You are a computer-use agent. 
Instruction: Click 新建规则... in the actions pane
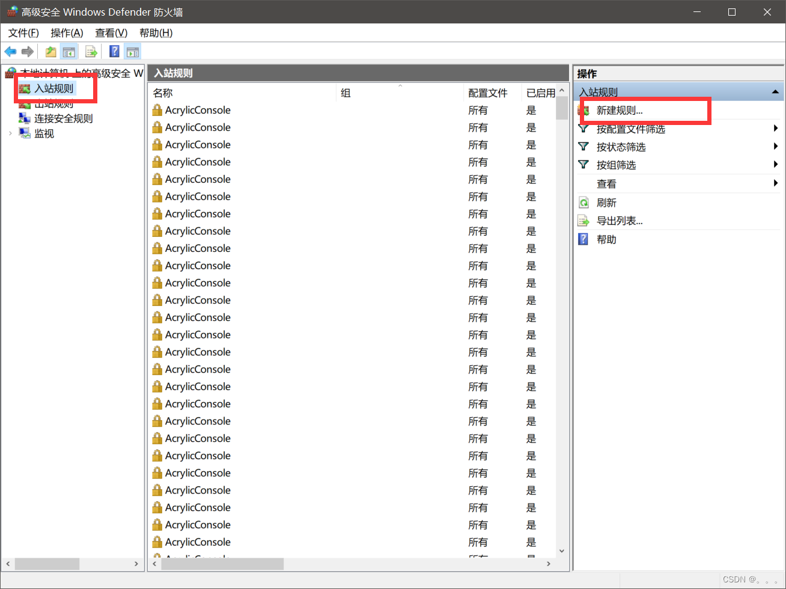coord(620,111)
